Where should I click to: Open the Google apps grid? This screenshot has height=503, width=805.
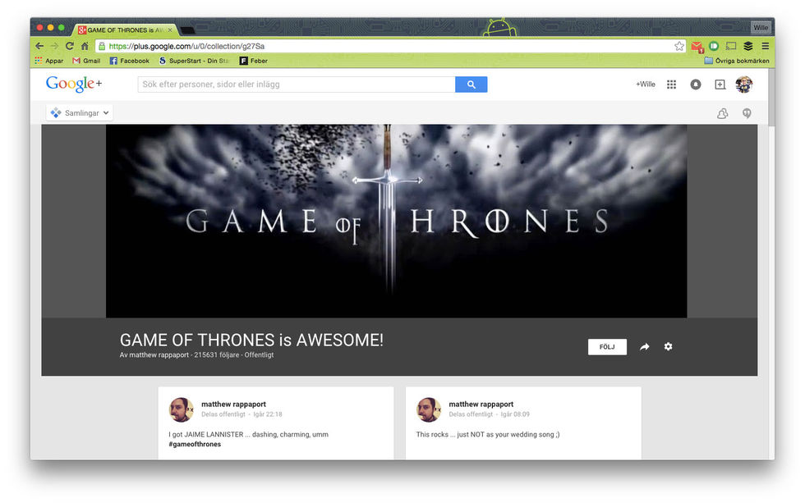pyautogui.click(x=671, y=85)
